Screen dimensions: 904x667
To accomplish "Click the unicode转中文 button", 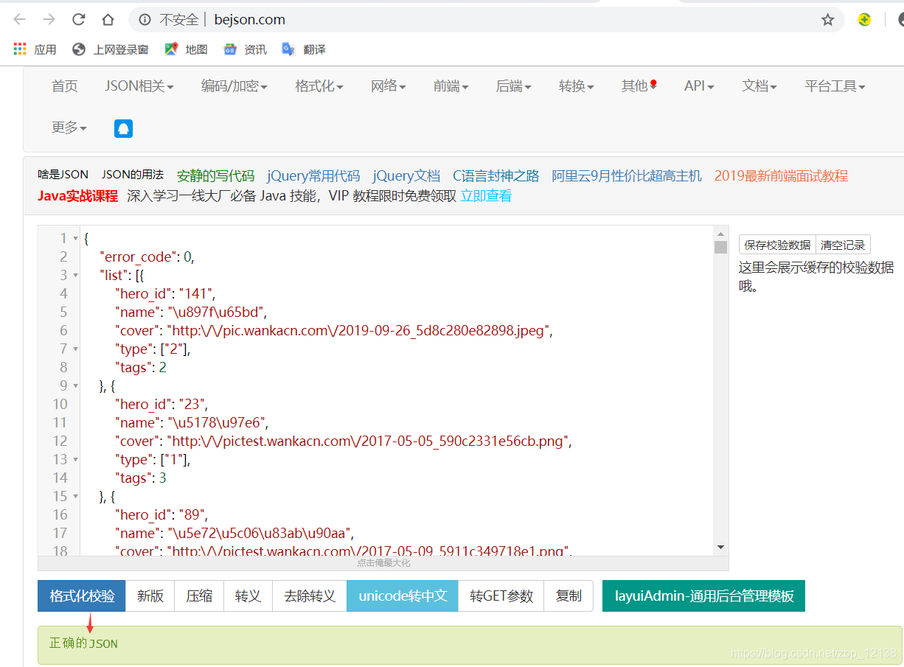I will [x=403, y=596].
